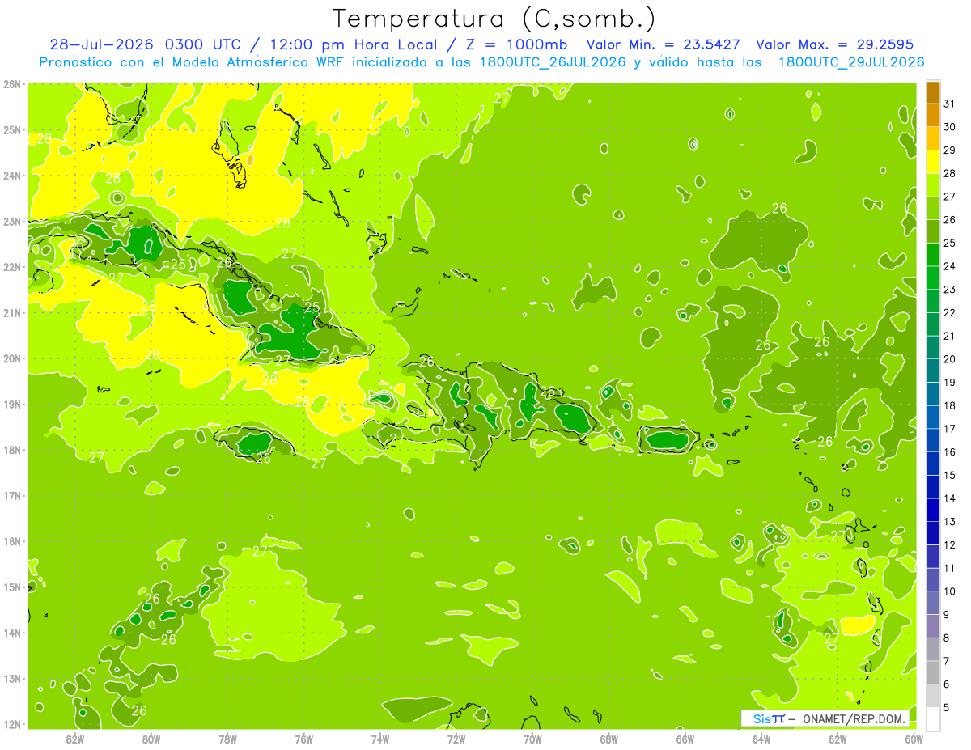Click the purple legend swatch between 10 and 11
The height and width of the screenshot is (750, 971).
click(x=933, y=579)
